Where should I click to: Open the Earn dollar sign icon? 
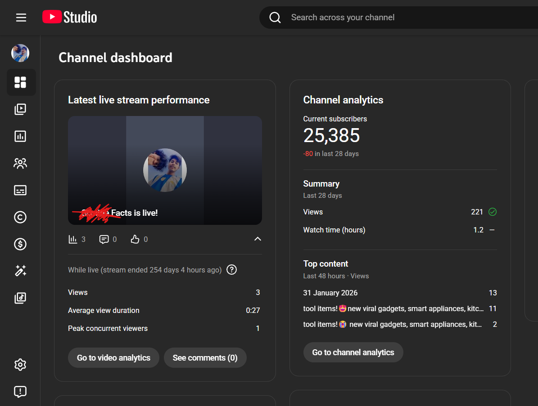coord(20,244)
